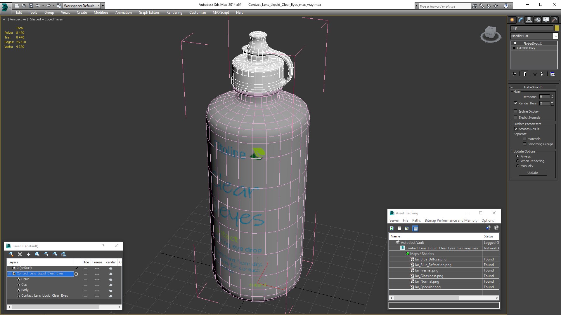Click the yellow object color swatch

(x=557, y=28)
